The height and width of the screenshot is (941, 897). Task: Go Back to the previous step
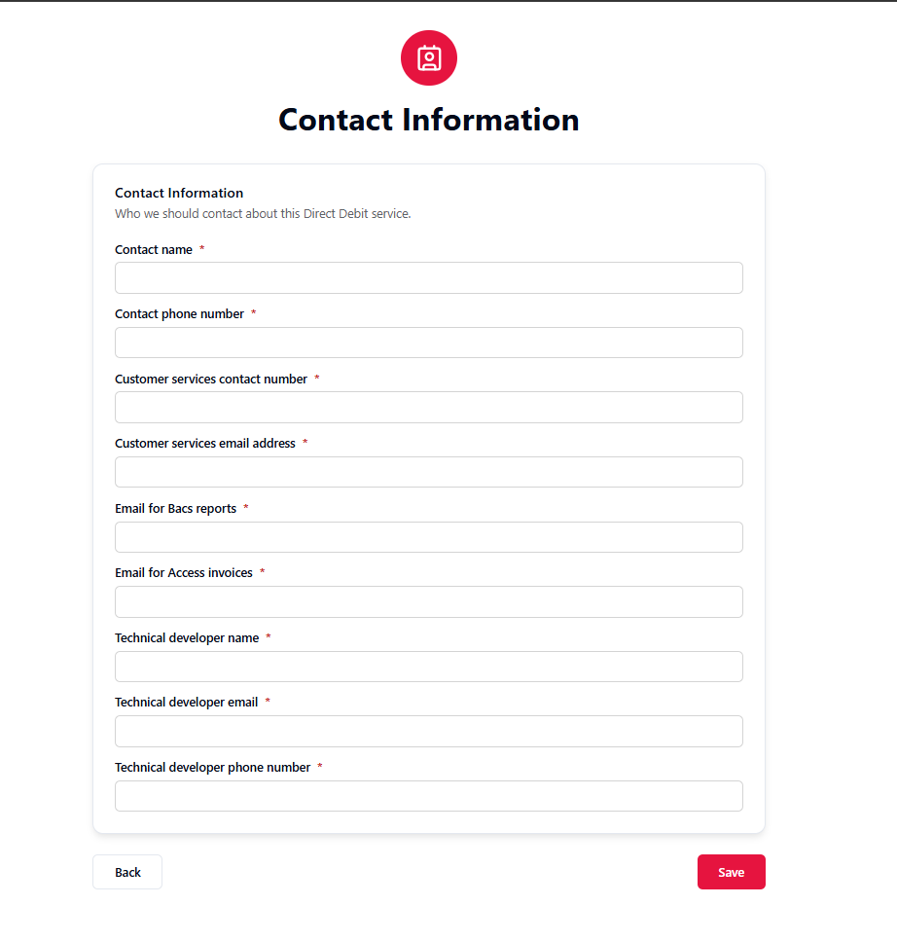[127, 872]
